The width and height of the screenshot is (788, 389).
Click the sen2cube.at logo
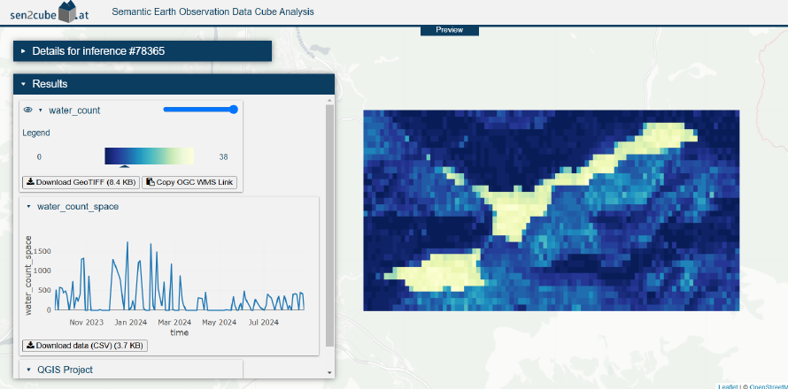coord(49,13)
